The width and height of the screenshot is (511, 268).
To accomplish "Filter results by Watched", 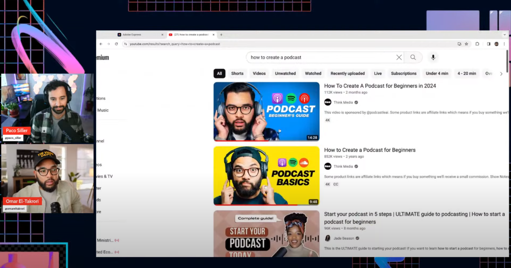I will click(313, 74).
